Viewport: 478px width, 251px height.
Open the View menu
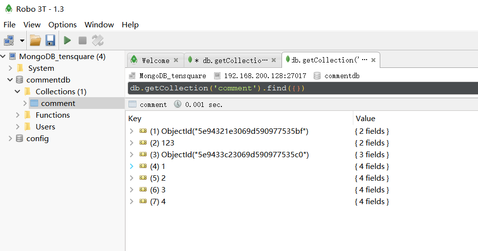pyautogui.click(x=32, y=25)
